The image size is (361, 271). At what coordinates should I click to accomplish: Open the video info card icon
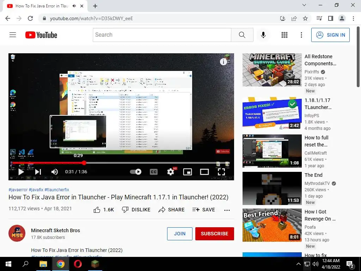223,61
